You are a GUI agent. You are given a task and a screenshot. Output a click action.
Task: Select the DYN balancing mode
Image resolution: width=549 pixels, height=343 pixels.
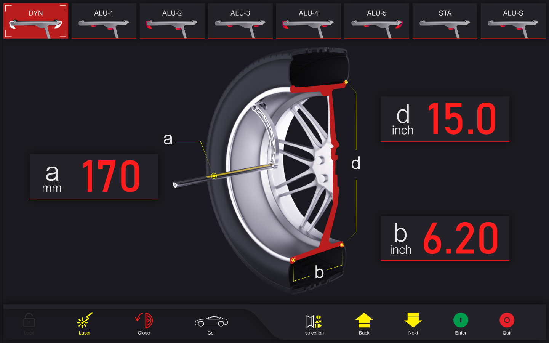coord(36,21)
